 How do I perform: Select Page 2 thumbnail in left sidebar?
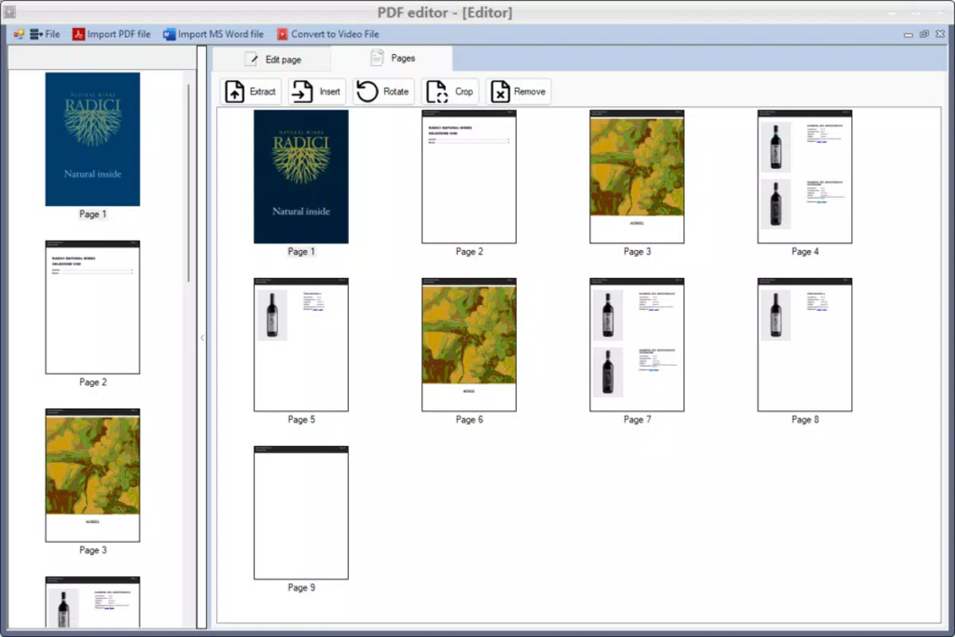92,307
